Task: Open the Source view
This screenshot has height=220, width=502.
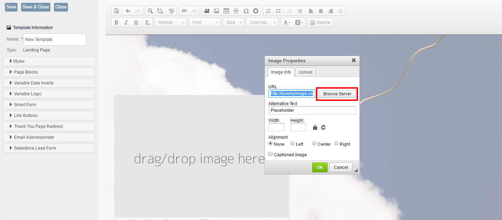Action: tap(320, 22)
